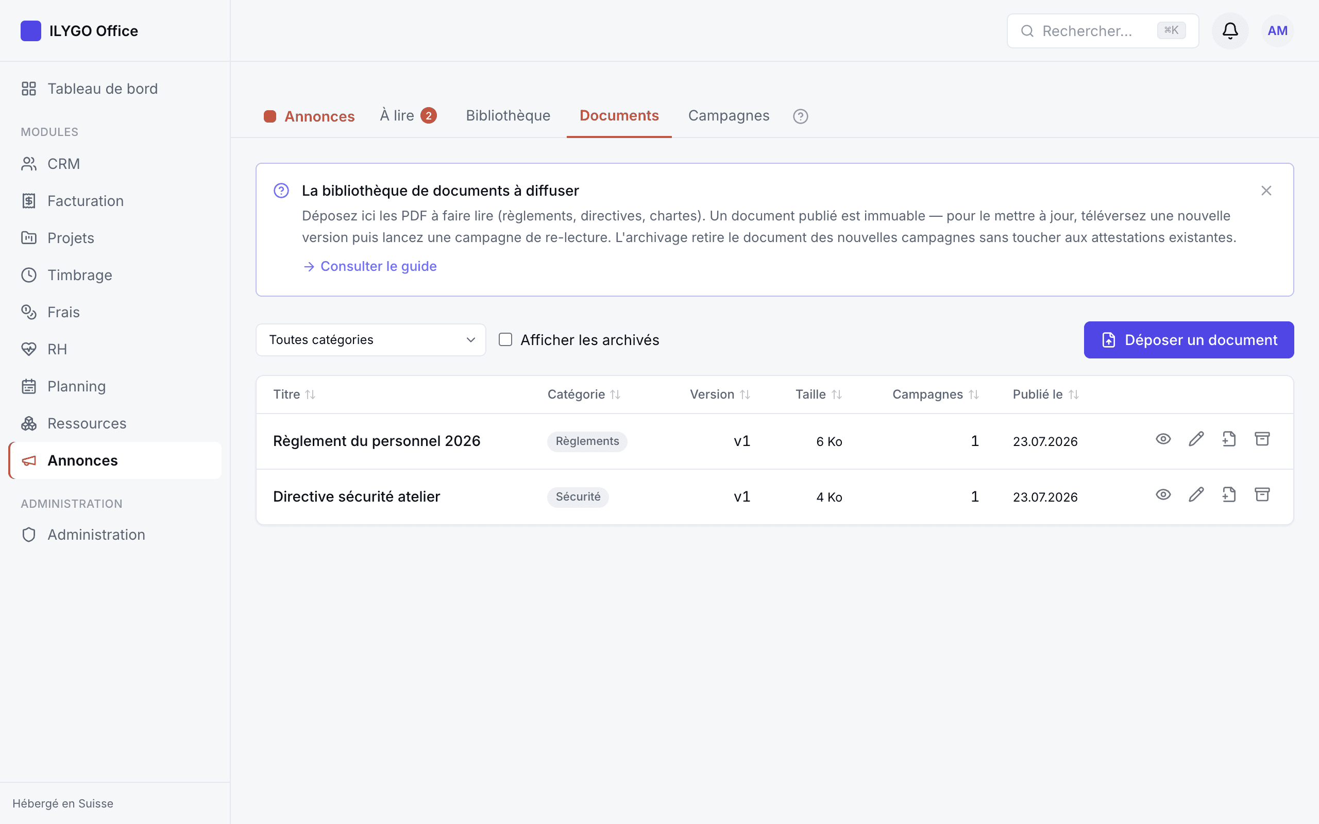Image resolution: width=1319 pixels, height=824 pixels.
Task: Click the Annonces heading in the tab bar
Action: point(309,116)
